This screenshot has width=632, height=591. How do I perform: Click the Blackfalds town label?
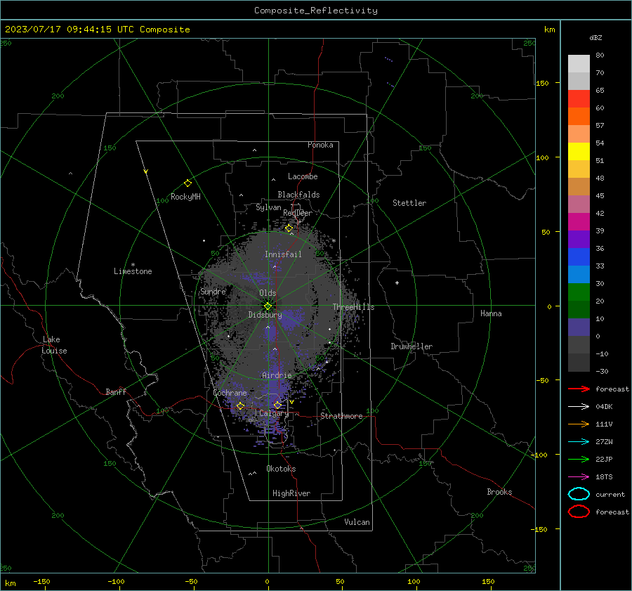coord(298,195)
